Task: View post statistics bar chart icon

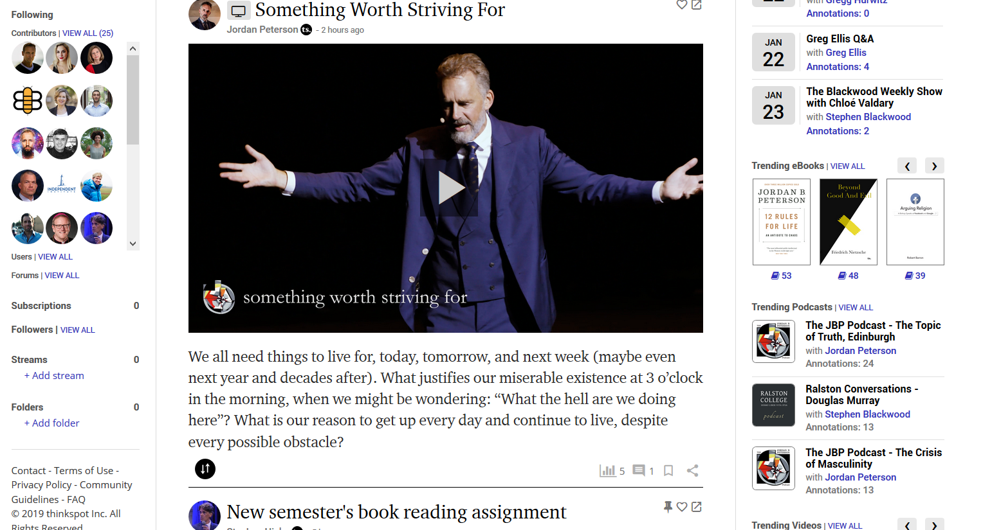Action: (607, 471)
